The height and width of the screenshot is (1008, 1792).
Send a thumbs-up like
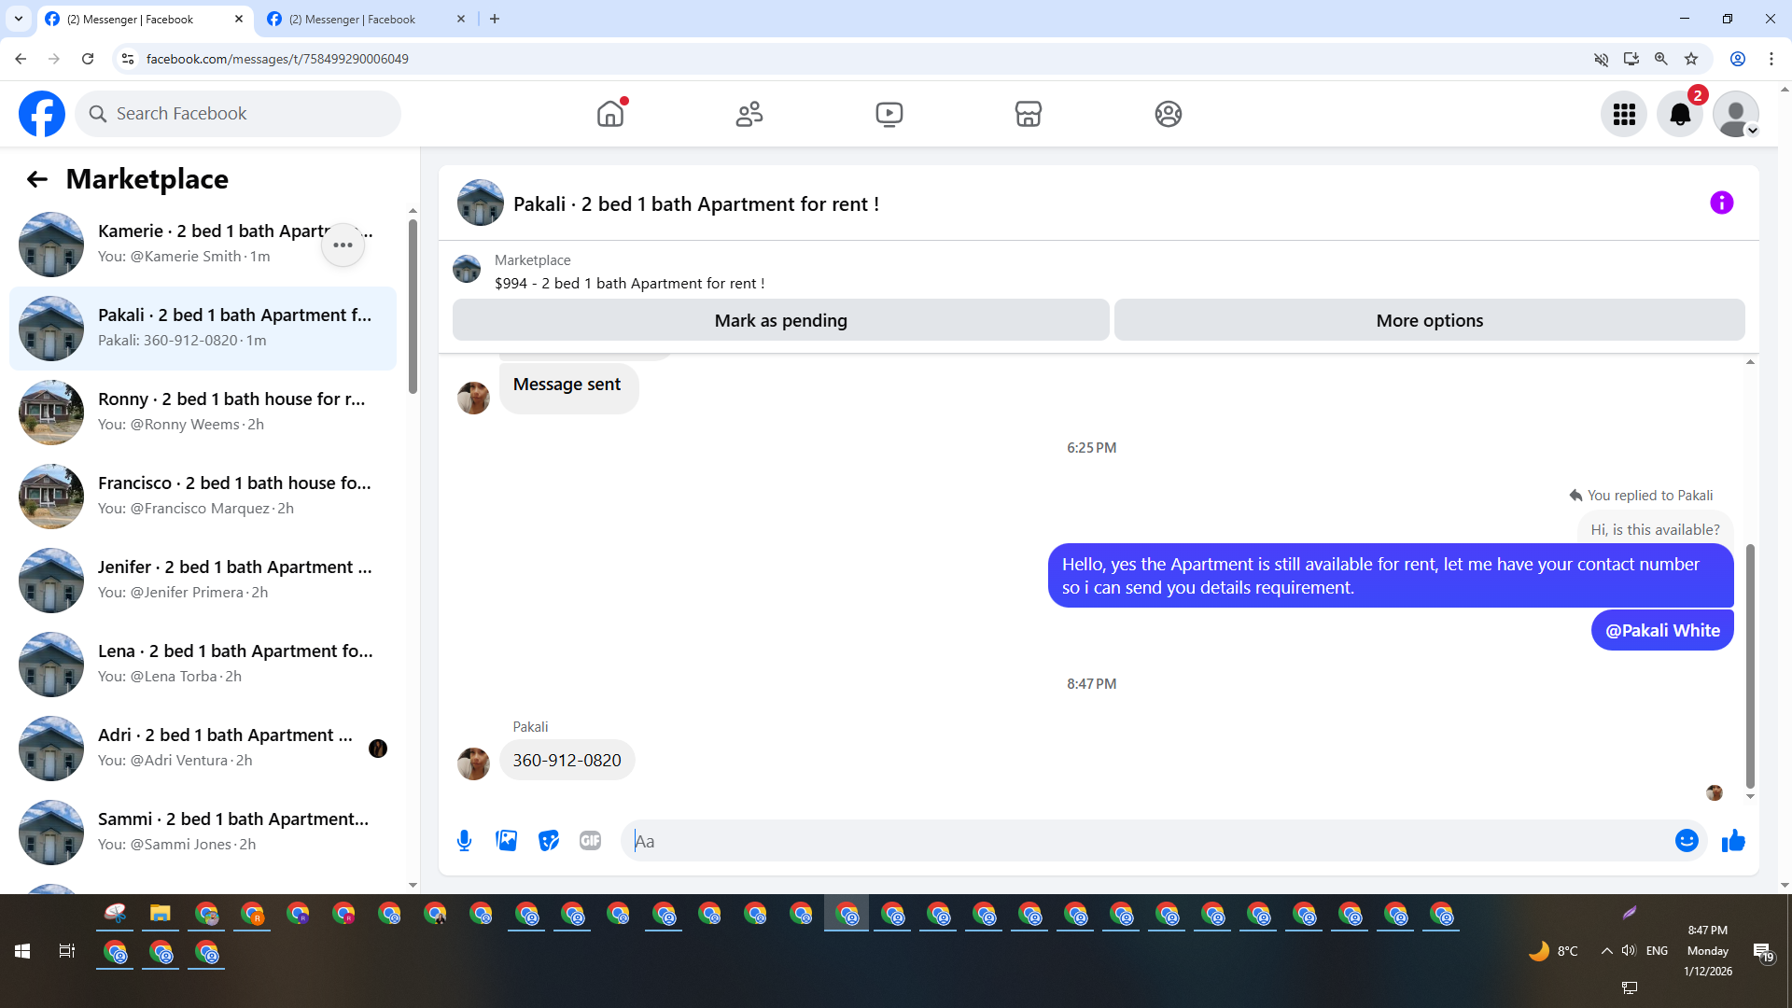pos(1733,841)
